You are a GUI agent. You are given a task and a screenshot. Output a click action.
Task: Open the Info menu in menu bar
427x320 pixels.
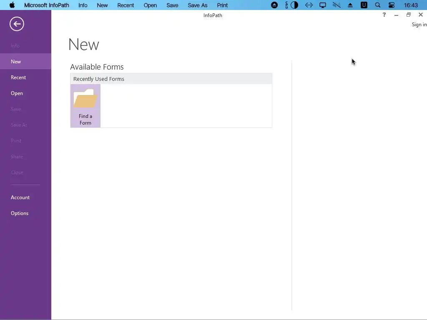coord(83,5)
